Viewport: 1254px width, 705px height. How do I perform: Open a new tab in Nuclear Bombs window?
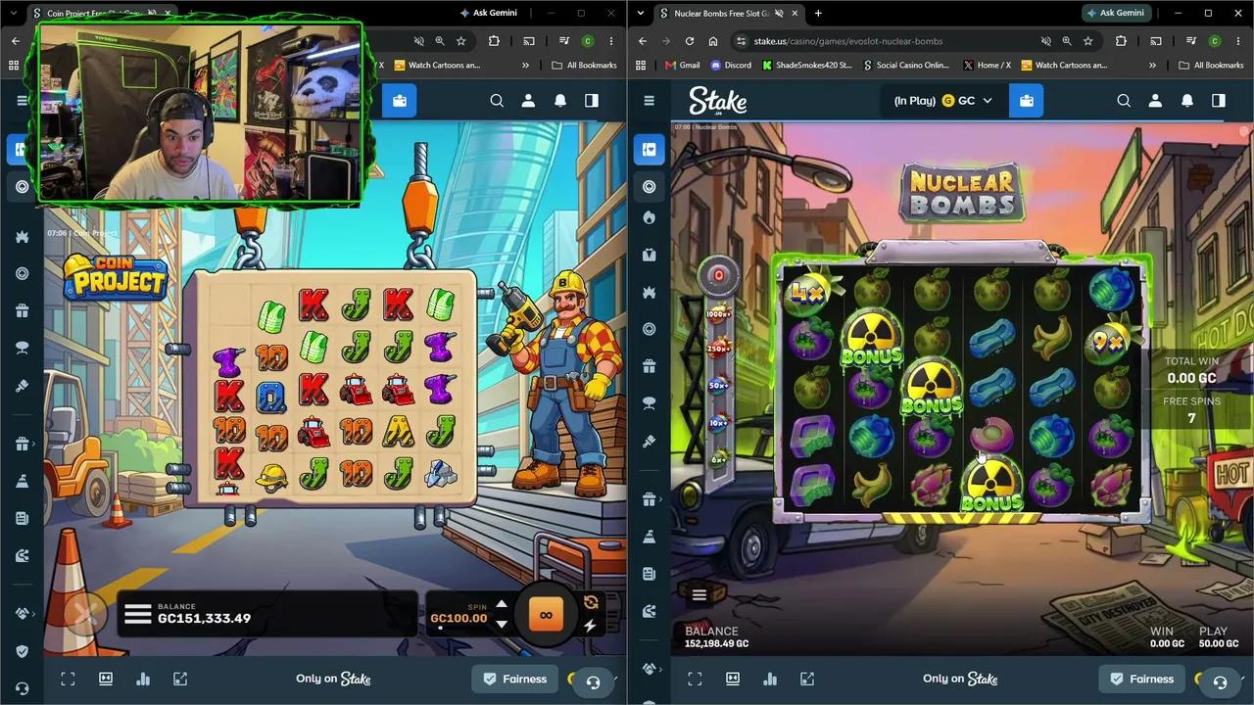818,13
